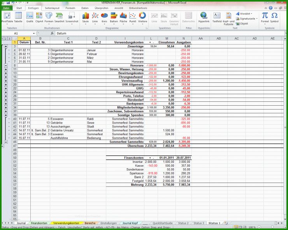Insert a Textfeld text box
288x230 pixels.
pyautogui.click(x=217, y=17)
